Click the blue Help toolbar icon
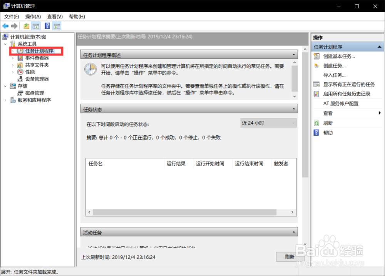The height and width of the screenshot is (276, 385). pyautogui.click(x=47, y=26)
